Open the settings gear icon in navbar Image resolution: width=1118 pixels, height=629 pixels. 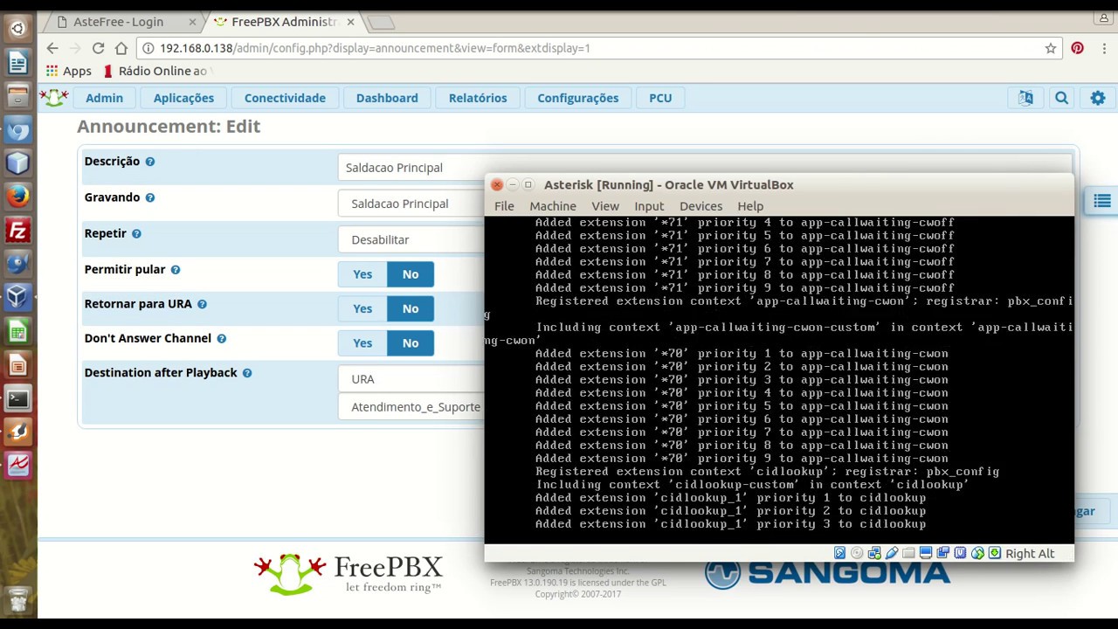1098,98
